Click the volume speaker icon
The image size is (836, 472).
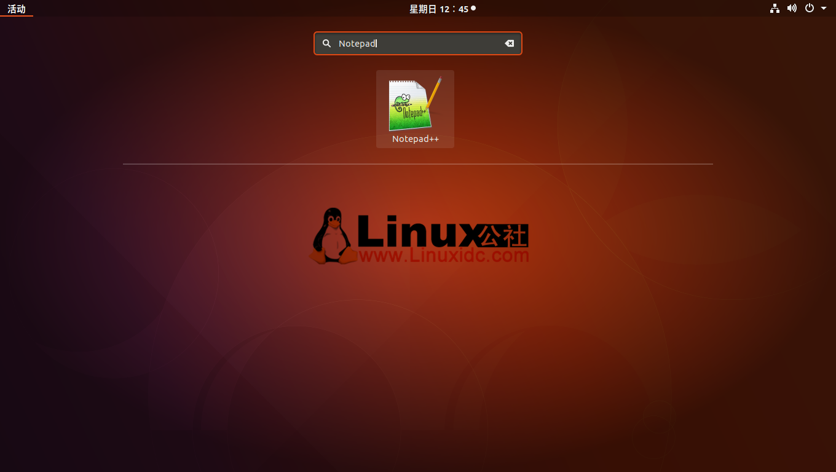tap(792, 9)
